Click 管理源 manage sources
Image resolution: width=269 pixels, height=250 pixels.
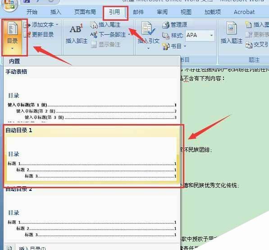click(x=175, y=25)
